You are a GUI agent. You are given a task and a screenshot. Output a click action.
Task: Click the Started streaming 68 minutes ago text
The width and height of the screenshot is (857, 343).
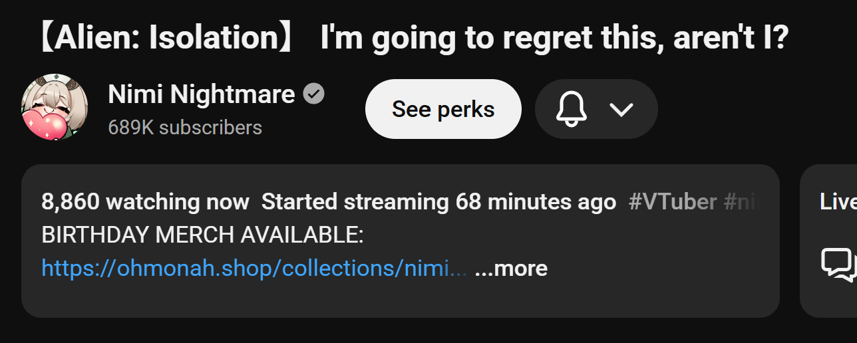click(438, 201)
